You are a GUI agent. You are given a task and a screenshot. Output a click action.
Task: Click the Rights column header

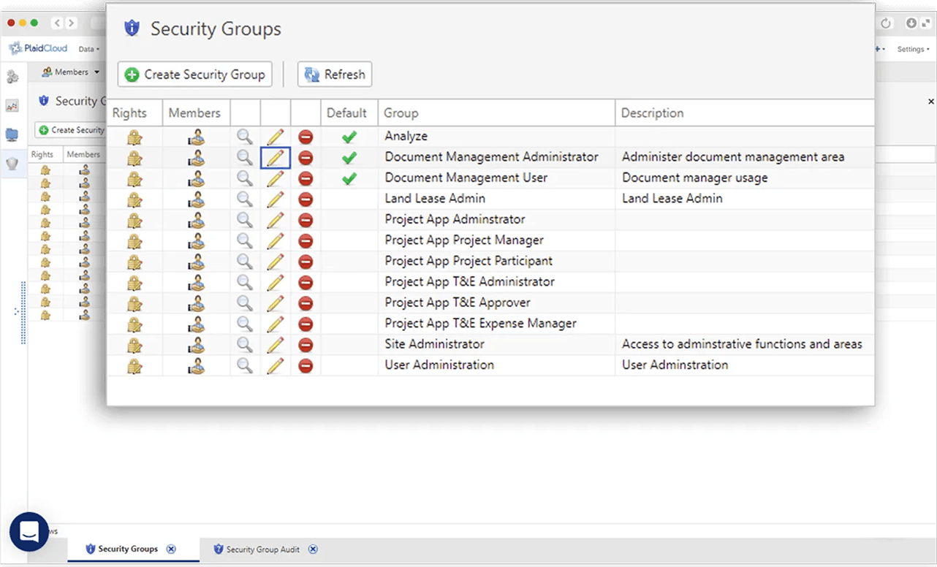click(135, 113)
